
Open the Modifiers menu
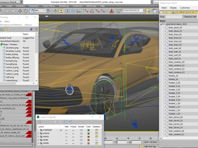tap(20, 6)
